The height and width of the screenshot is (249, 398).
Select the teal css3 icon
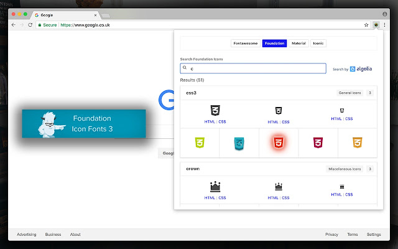click(x=239, y=143)
